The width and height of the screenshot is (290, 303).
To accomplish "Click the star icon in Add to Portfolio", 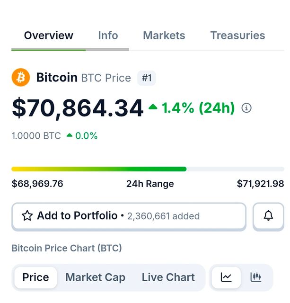I will pyautogui.click(x=27, y=216).
